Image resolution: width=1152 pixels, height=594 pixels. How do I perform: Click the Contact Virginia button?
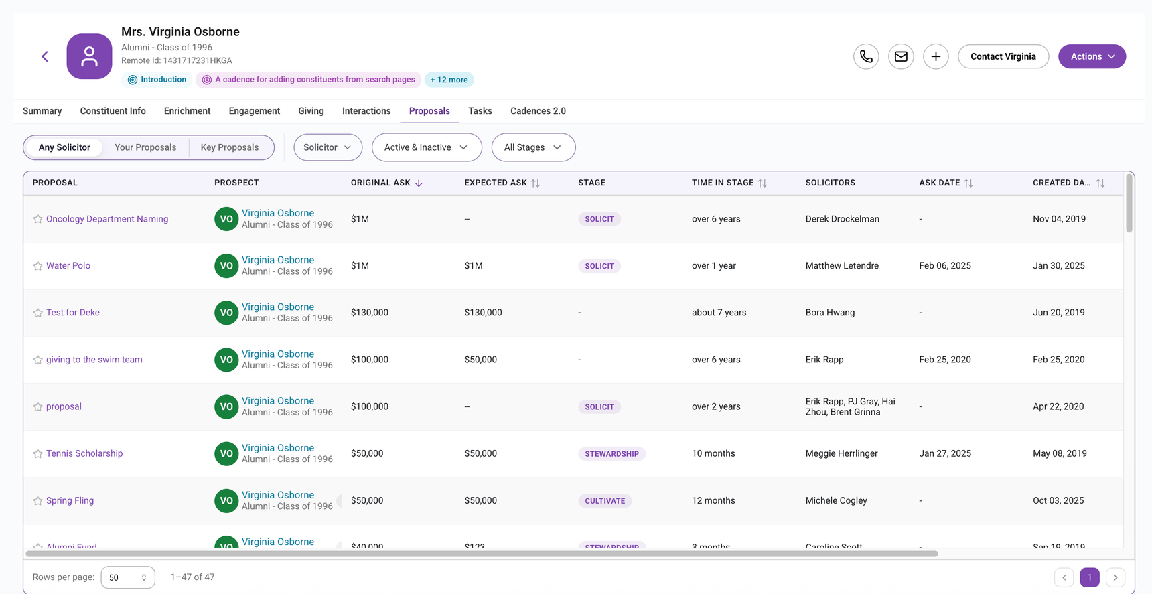click(x=1003, y=56)
